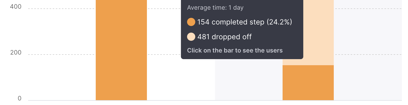
Task: Select the dark orange completed segment of second bar
Action: [x=308, y=83]
